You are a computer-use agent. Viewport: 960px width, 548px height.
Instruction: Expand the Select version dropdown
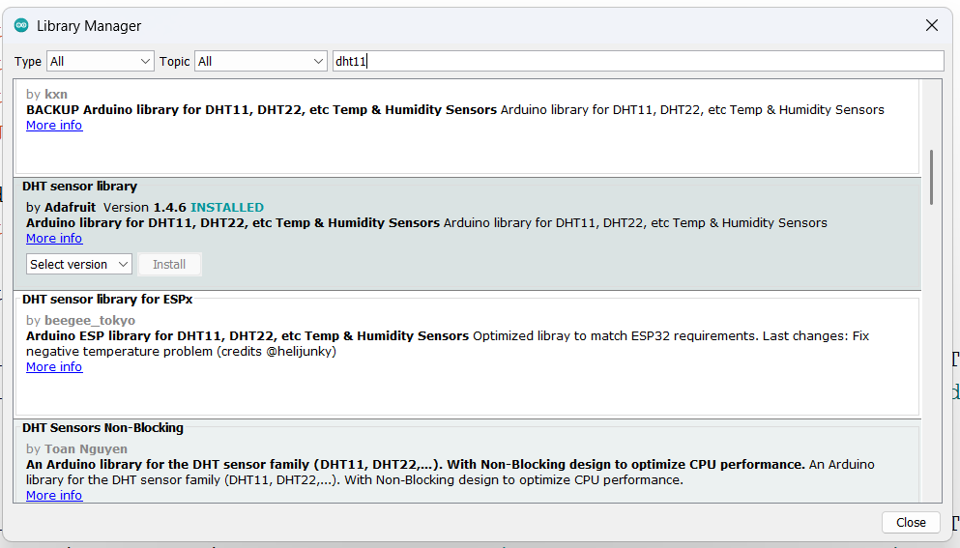79,264
